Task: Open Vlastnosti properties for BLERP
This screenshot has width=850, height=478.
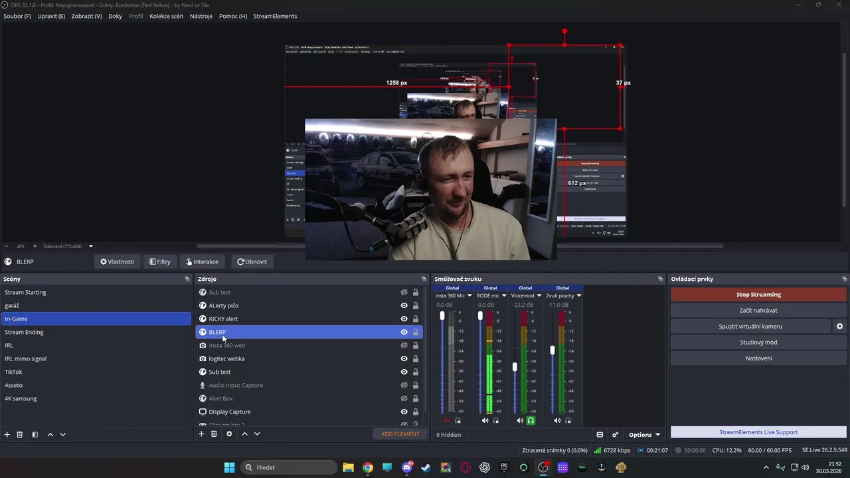Action: 118,262
